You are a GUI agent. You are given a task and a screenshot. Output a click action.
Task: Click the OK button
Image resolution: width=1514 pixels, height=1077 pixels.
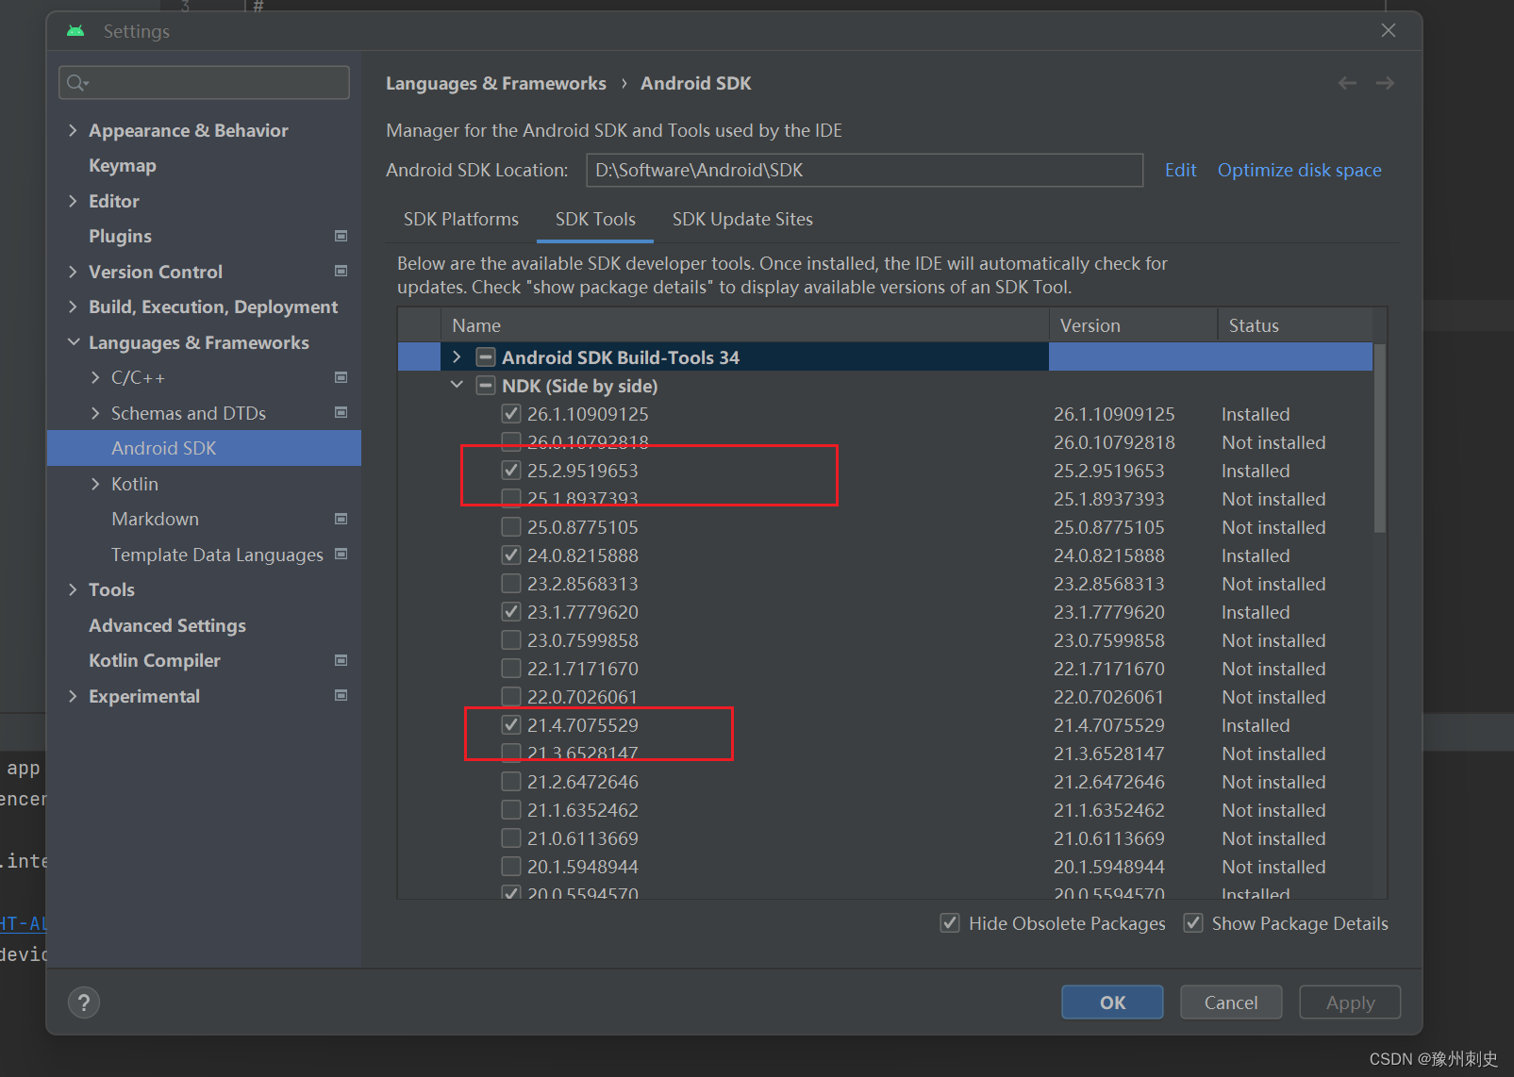(1112, 1002)
